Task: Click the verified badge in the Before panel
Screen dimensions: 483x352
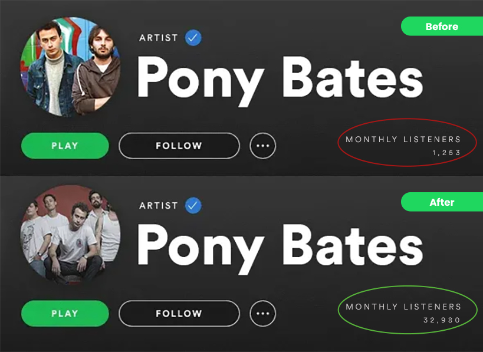Action: tap(193, 38)
